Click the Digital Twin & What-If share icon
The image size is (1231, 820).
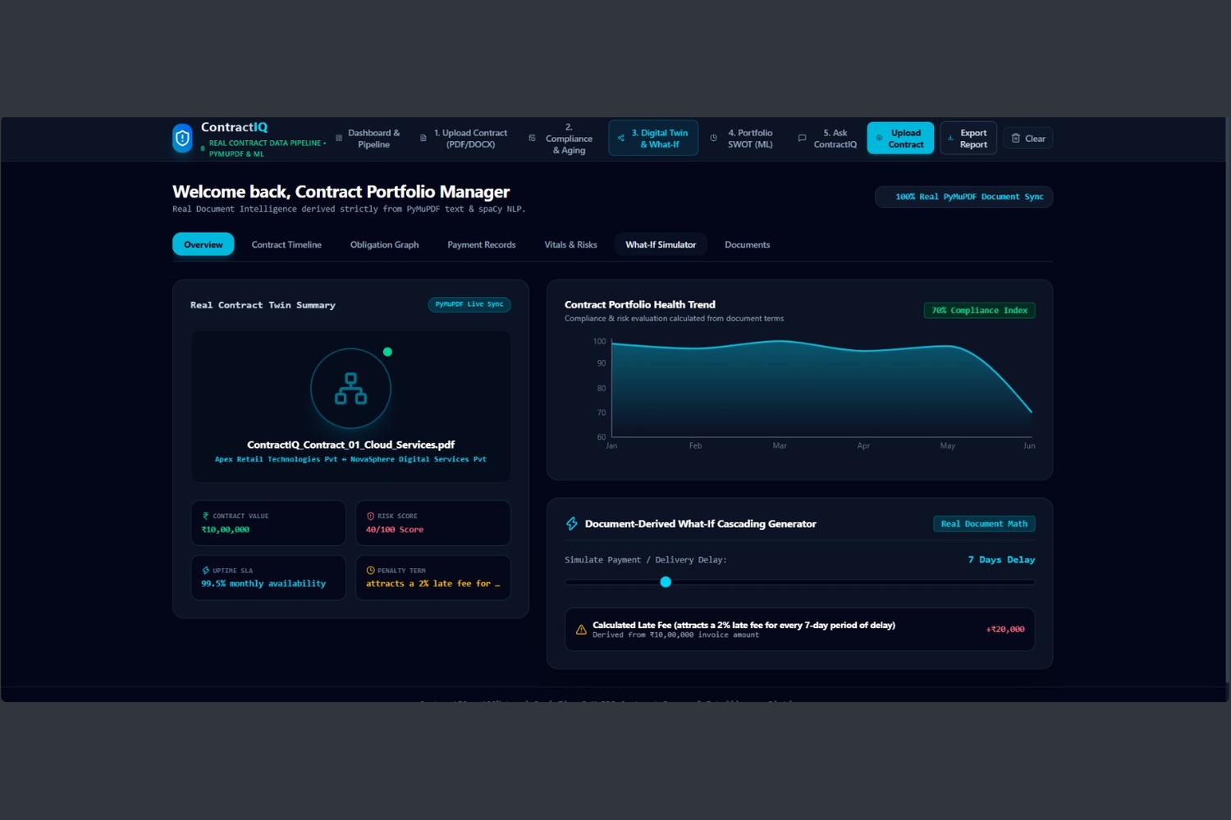click(621, 138)
